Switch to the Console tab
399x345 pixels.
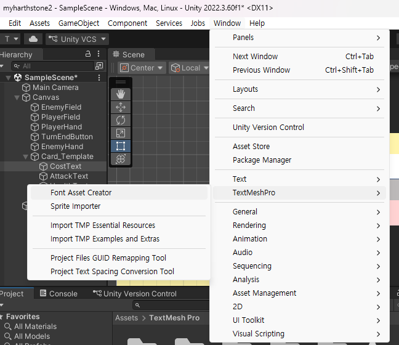[58, 294]
